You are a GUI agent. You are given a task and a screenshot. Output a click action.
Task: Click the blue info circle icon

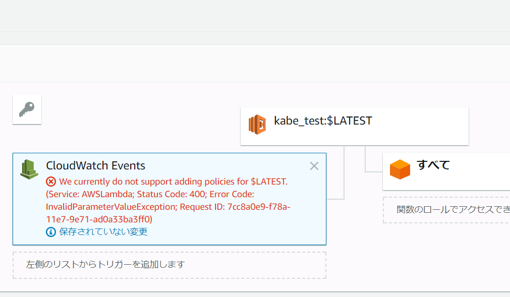(51, 232)
